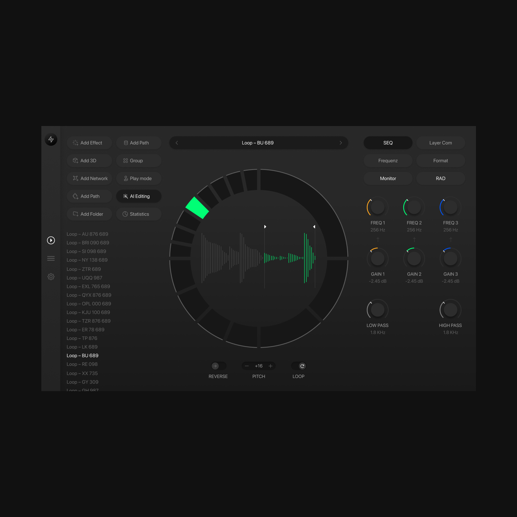This screenshot has width=517, height=517.
Task: Switch to the SEQ tab
Action: (388, 142)
